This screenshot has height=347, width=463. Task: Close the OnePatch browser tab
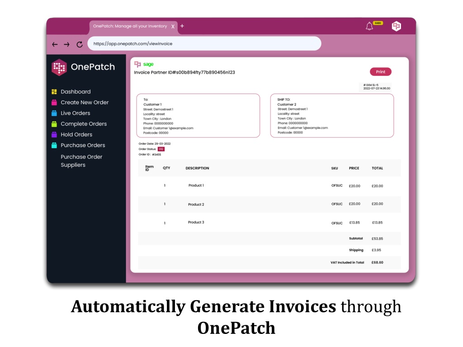pos(173,27)
